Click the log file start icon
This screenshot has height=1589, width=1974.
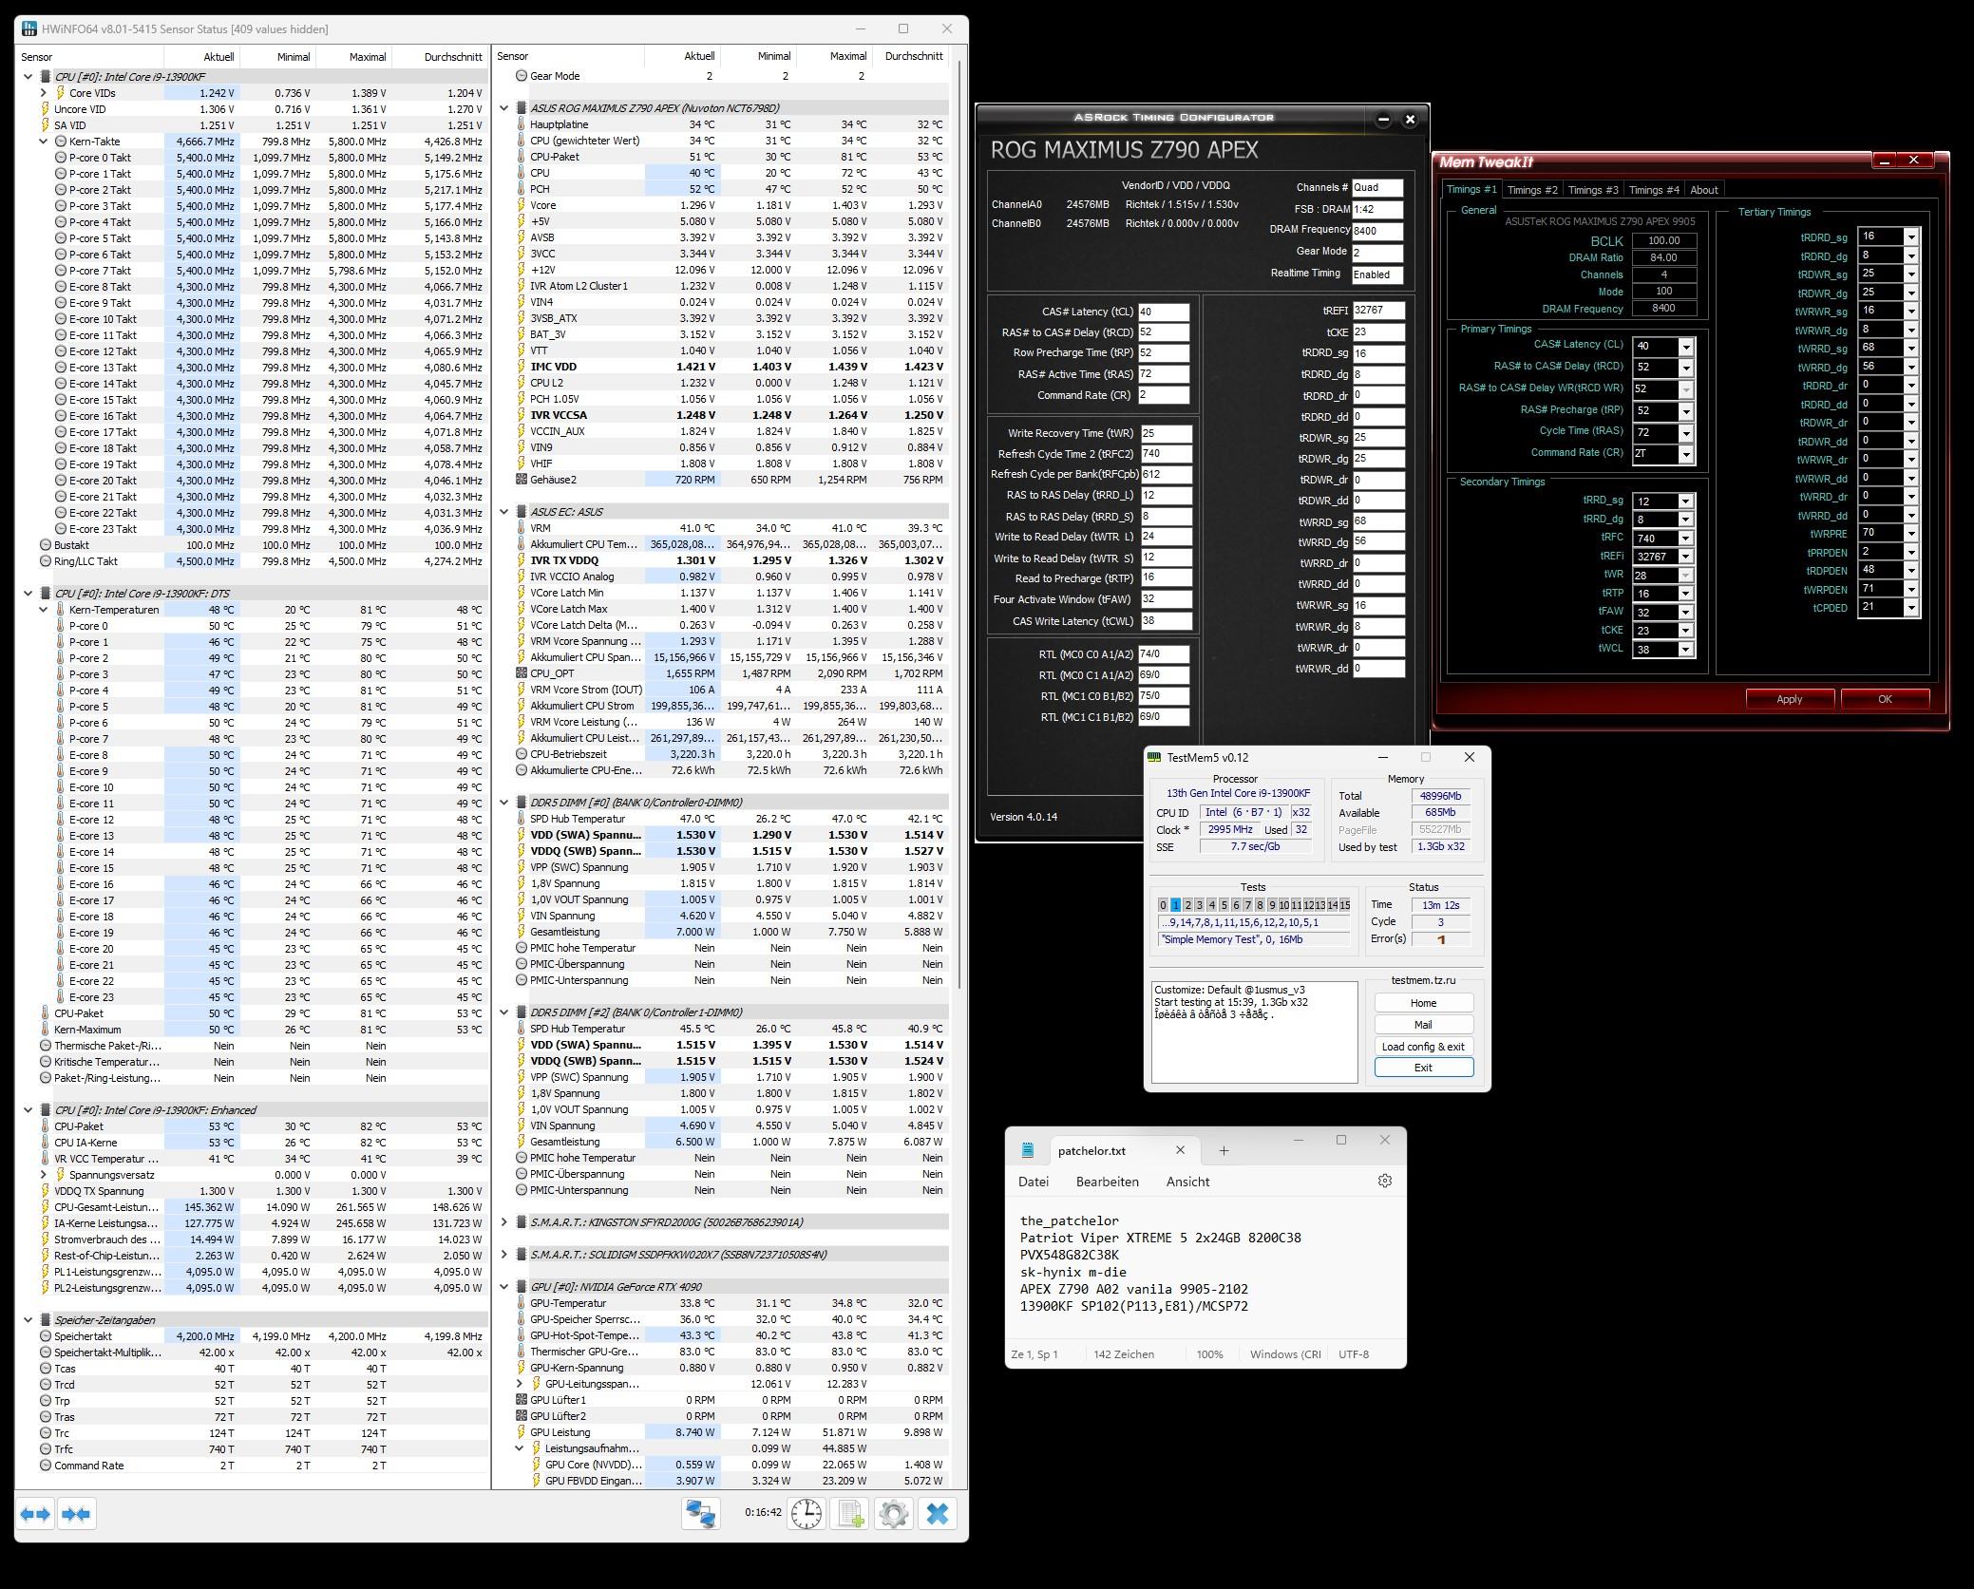(x=849, y=1513)
